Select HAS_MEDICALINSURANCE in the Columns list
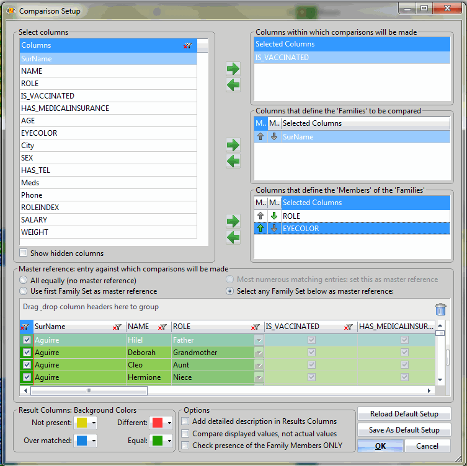467x466 pixels. [65, 108]
